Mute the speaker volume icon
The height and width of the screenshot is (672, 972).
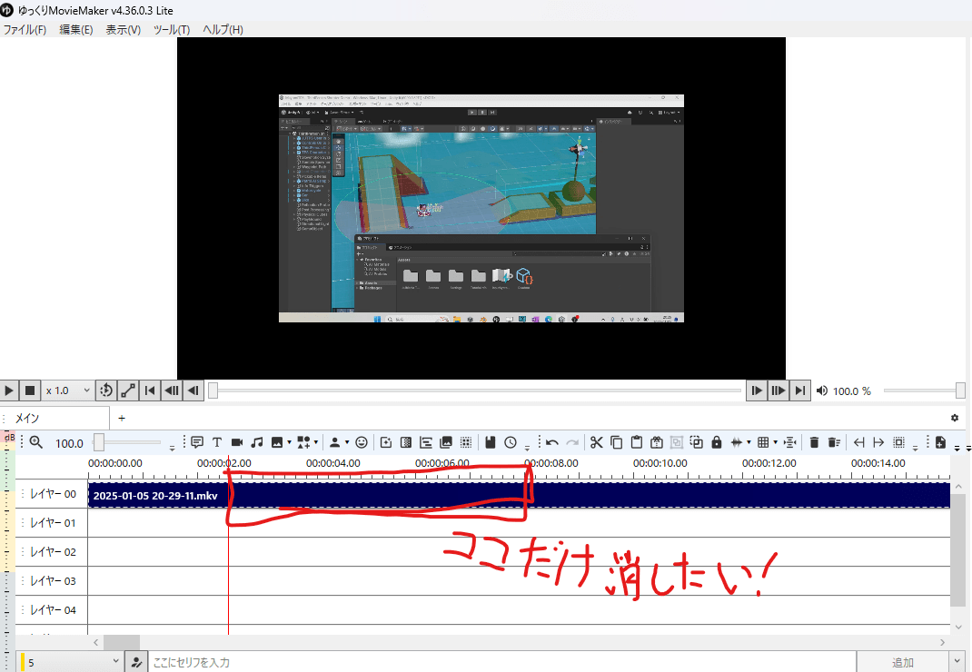point(821,390)
